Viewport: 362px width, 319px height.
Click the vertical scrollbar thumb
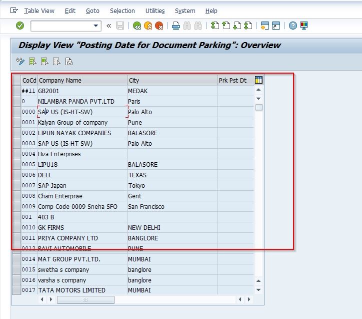click(x=259, y=107)
